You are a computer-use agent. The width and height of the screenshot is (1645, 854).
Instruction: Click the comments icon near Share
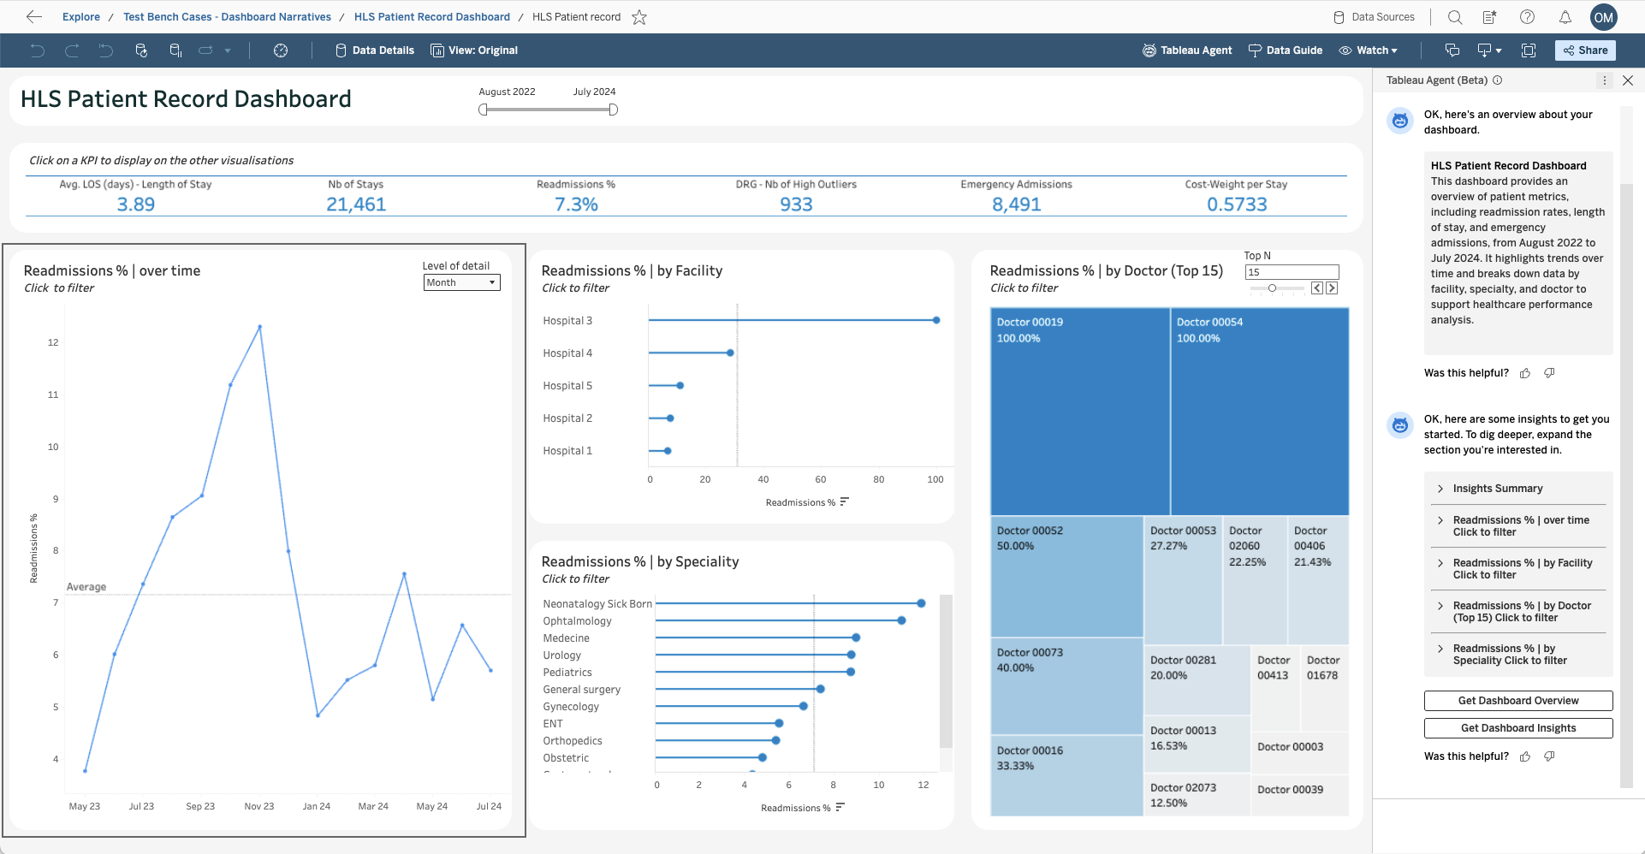click(1452, 50)
